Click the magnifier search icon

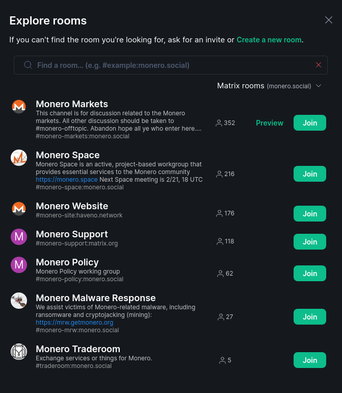(x=28, y=65)
